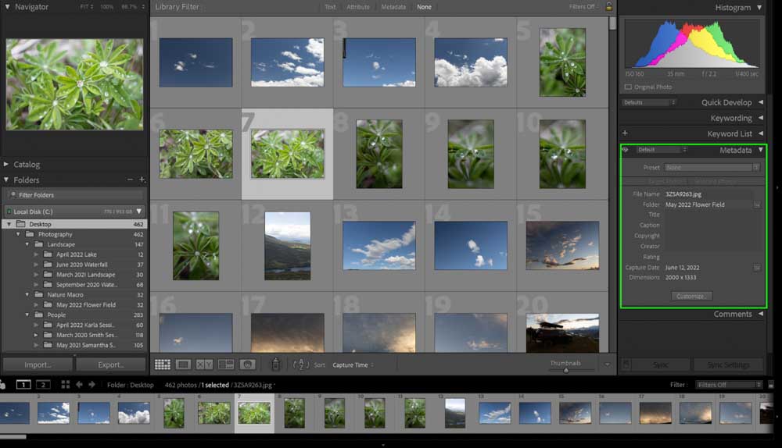Set Navigator zoom to 100%
Image resolution: width=782 pixels, height=448 pixels.
[106, 7]
